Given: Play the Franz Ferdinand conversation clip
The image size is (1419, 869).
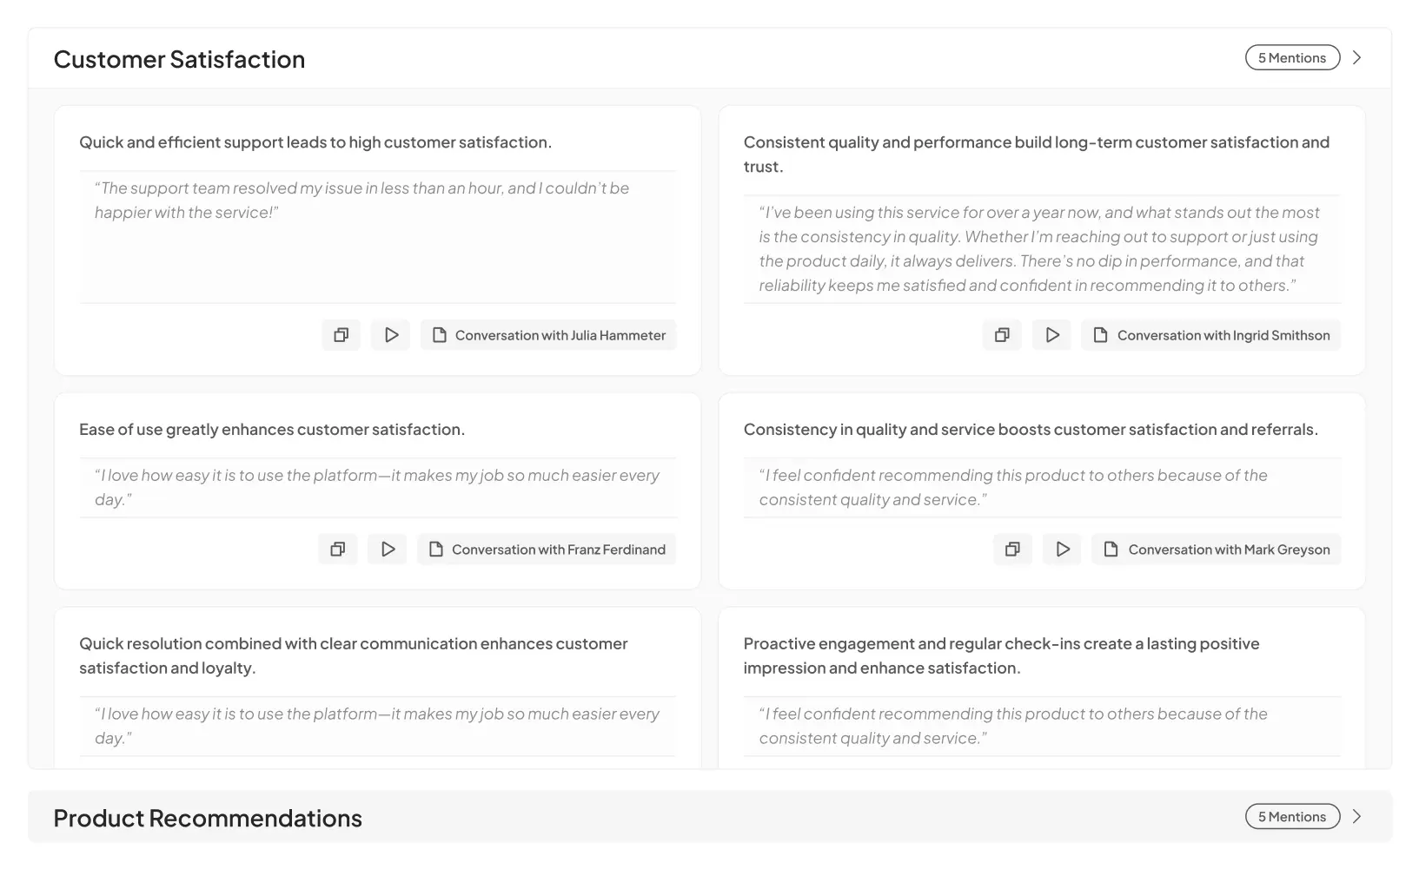Looking at the screenshot, I should (388, 550).
